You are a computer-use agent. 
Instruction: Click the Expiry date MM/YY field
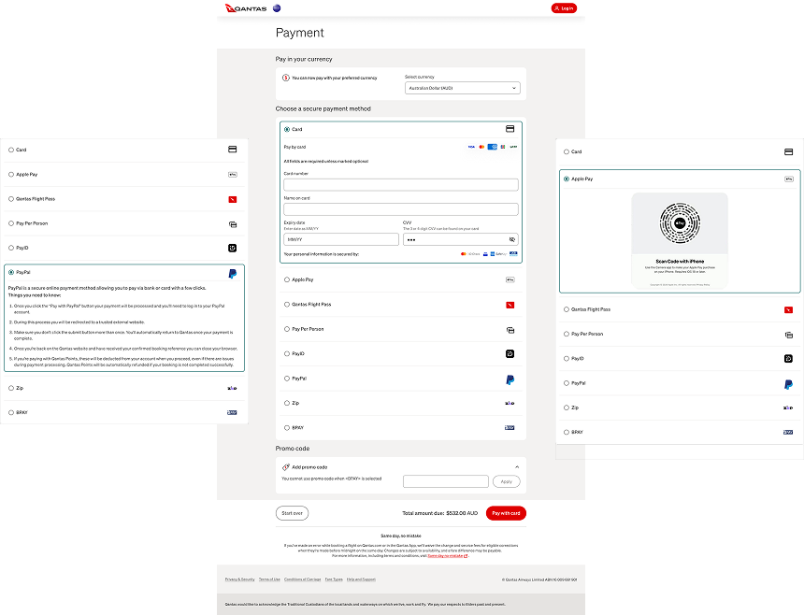[341, 239]
